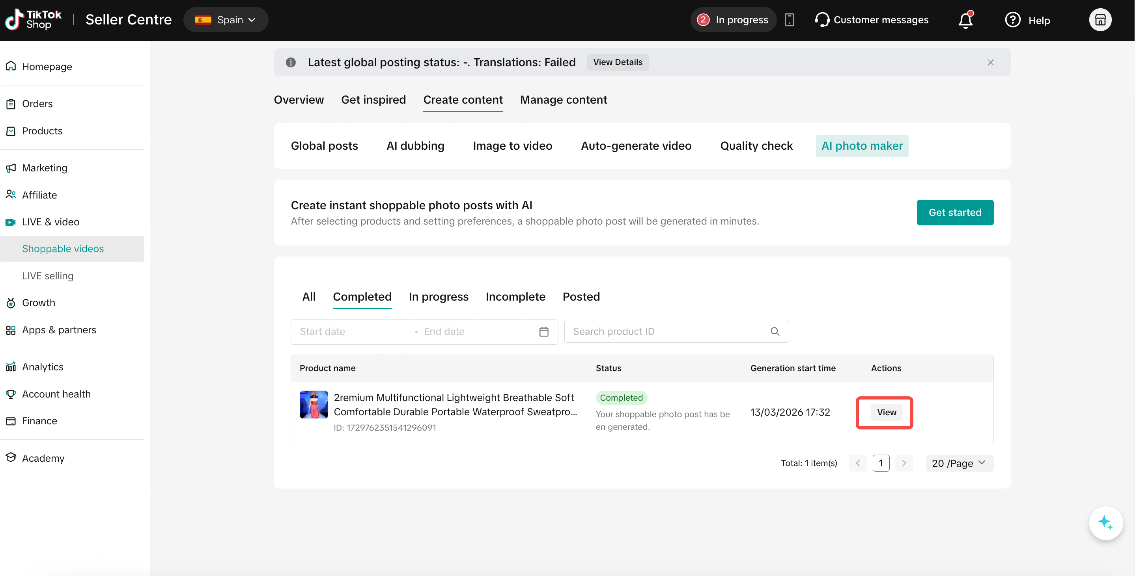
Task: Switch to the Manage content tab
Action: point(563,100)
